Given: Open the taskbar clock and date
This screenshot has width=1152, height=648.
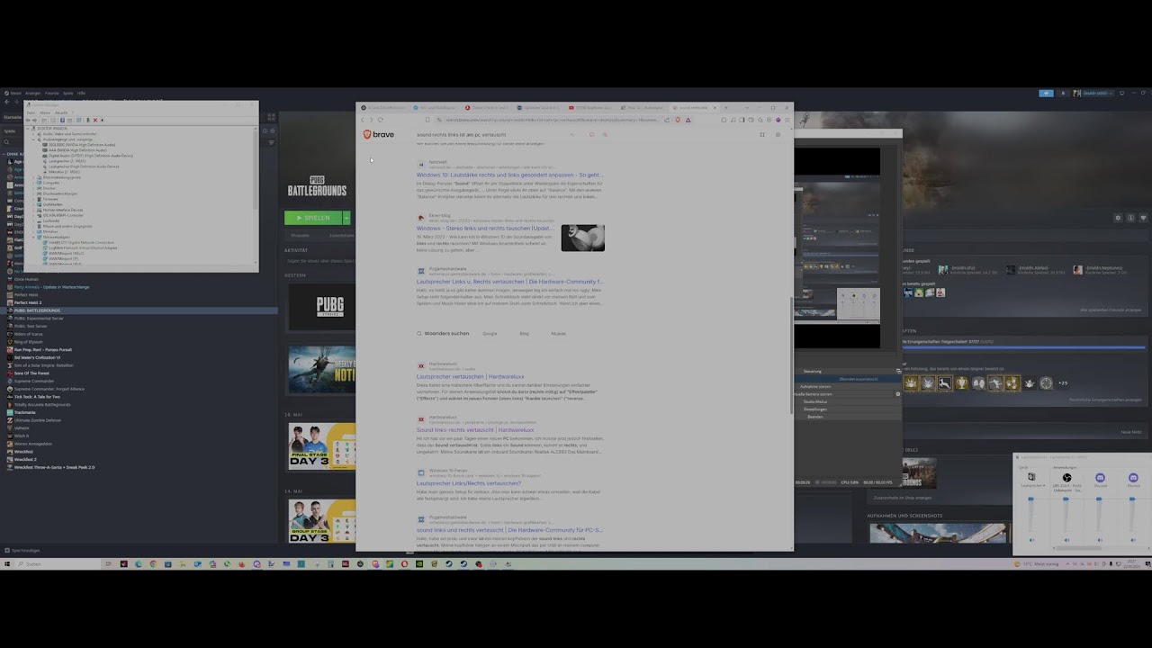Looking at the screenshot, I should 1130,564.
